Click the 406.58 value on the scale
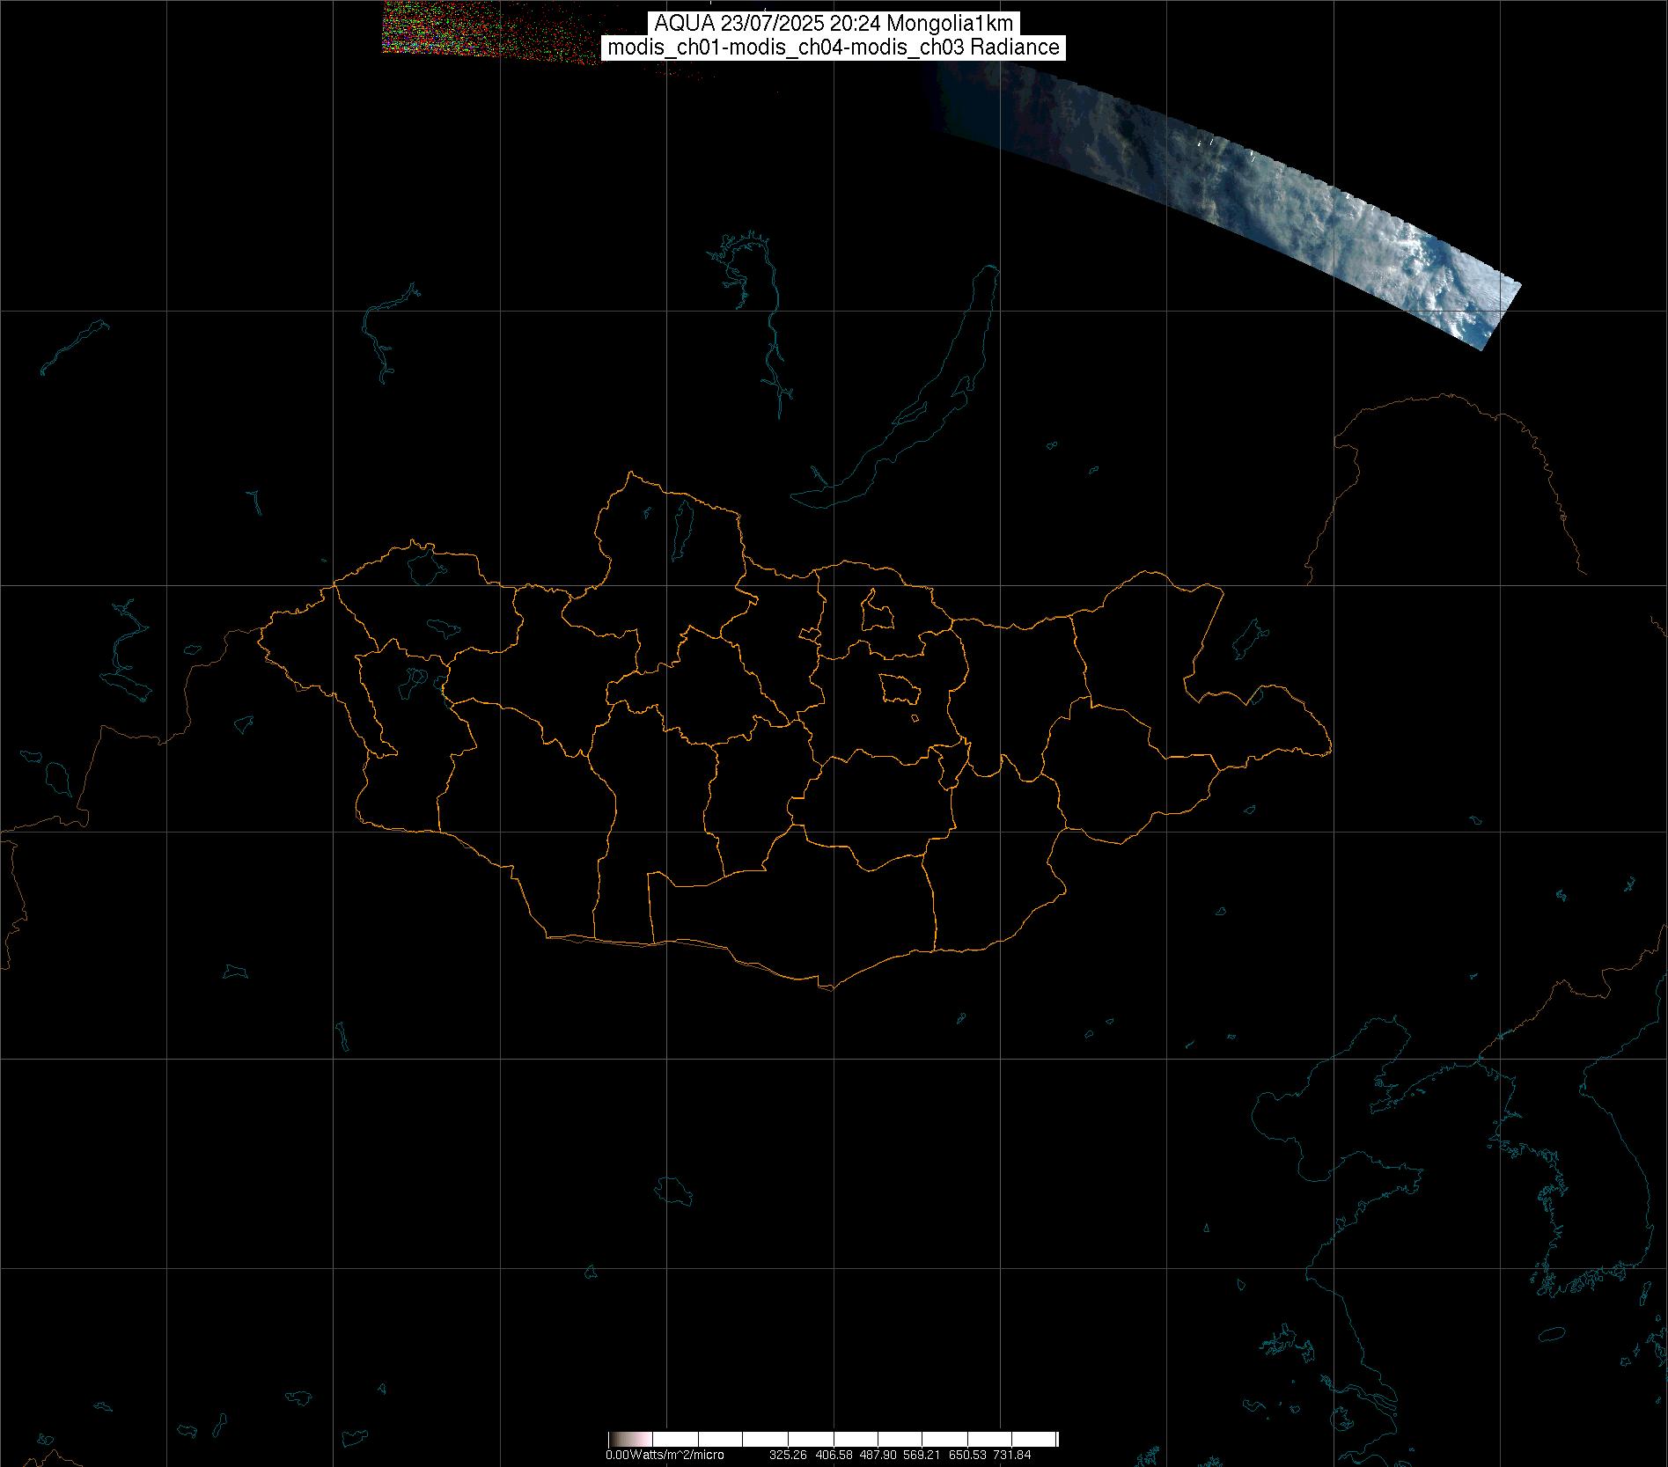The height and width of the screenshot is (1467, 1668). coord(834,1455)
